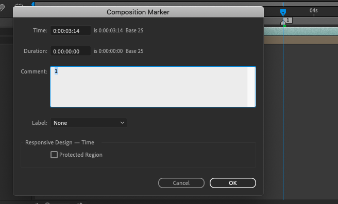Click the Composition Marker dialog title bar
The height and width of the screenshot is (204, 338).
pos(138,12)
